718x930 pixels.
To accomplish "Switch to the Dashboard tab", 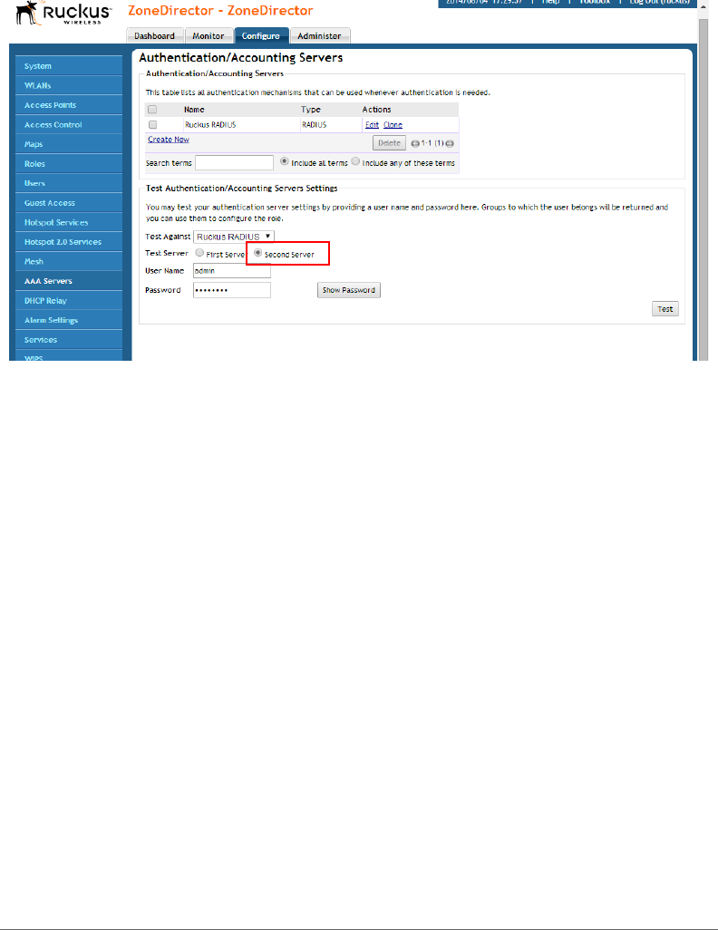I will 154,36.
